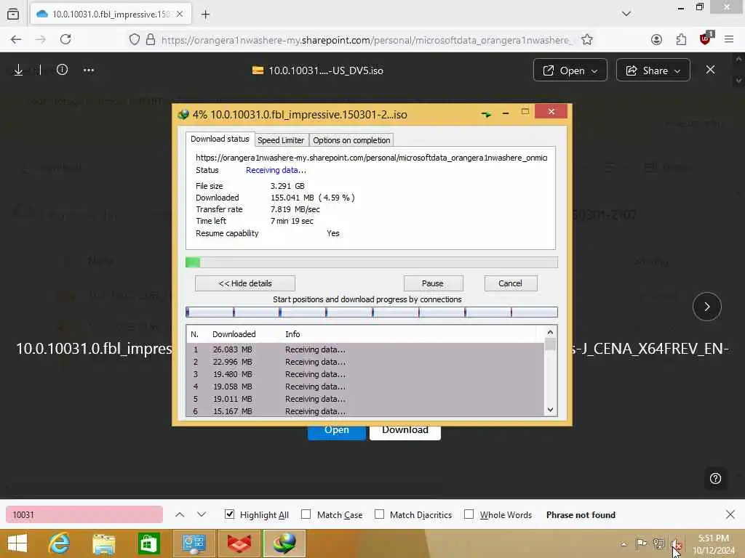Close the SharePoint file preview
Viewport: 745px width, 558px height.
[x=710, y=70]
